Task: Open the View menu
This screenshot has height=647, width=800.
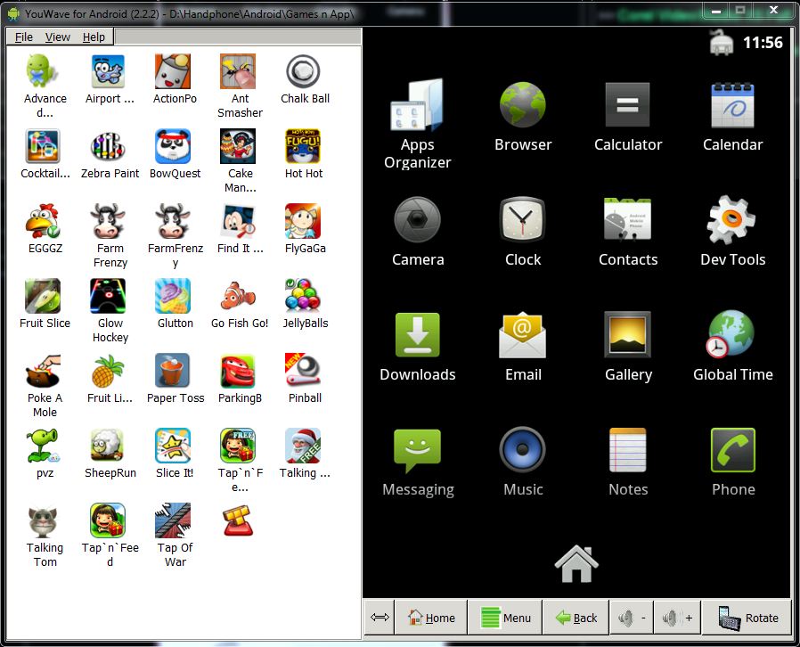Action: point(57,37)
